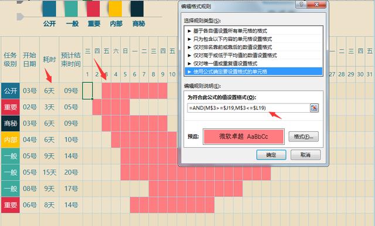Click the dark 商秘 task level cell
The height and width of the screenshot is (226, 375).
coord(11,123)
